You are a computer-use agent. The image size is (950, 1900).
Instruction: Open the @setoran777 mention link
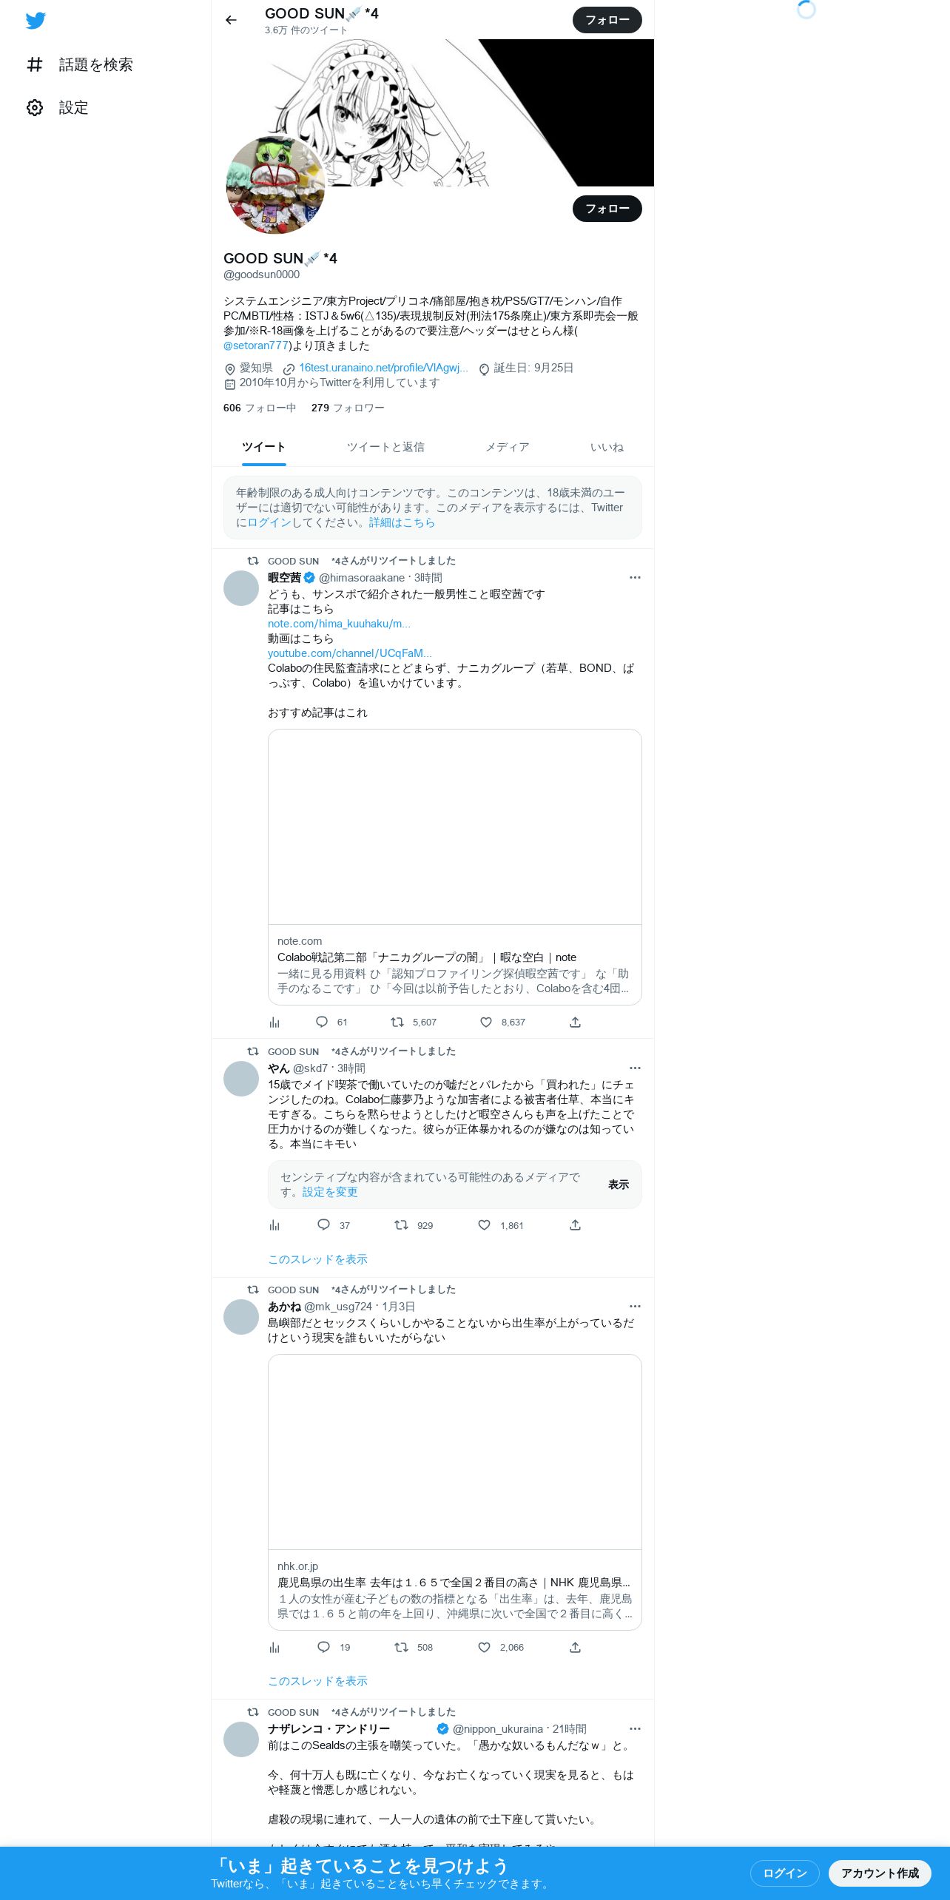pos(255,346)
